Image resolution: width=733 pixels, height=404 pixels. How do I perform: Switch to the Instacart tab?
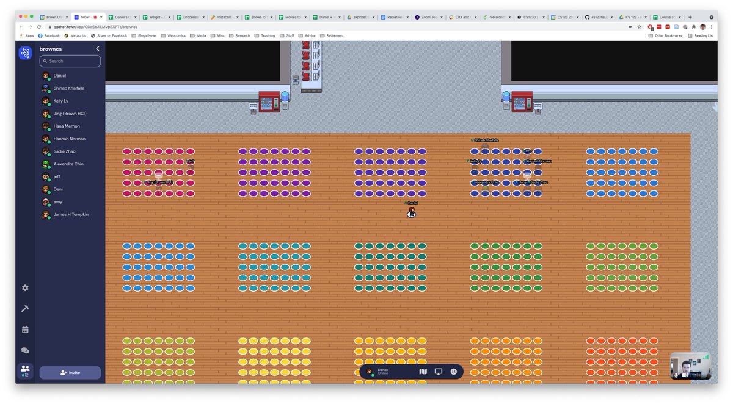tap(225, 17)
